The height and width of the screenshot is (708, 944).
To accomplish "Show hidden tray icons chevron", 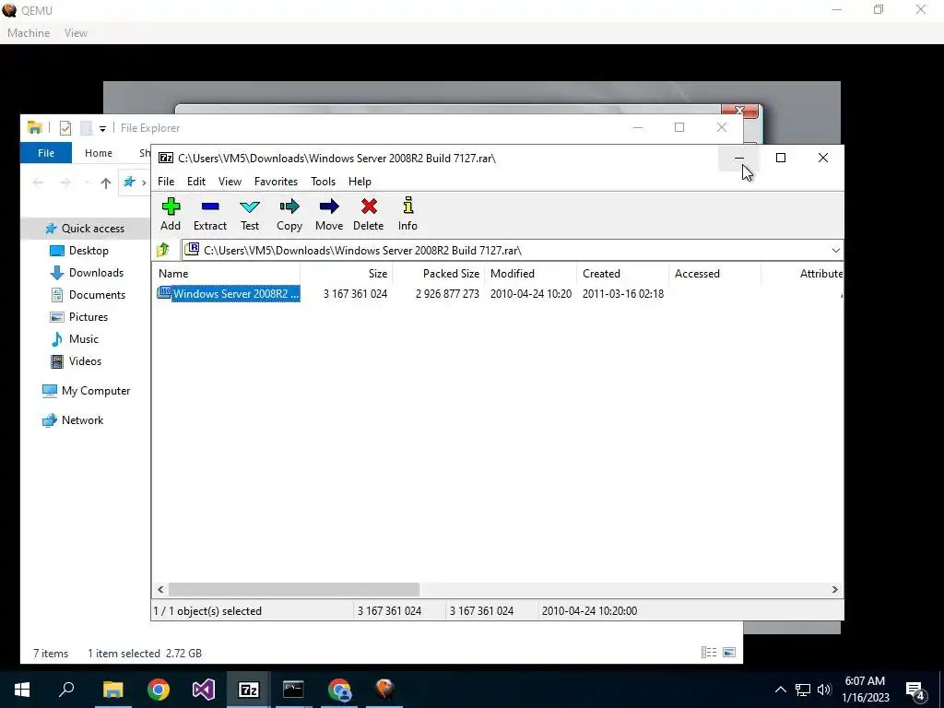I will coord(780,690).
